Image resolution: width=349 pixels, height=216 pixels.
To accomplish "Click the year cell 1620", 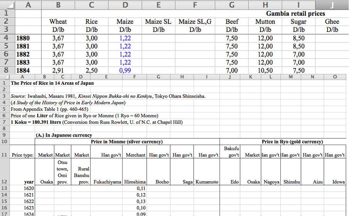I will click(x=29, y=188).
